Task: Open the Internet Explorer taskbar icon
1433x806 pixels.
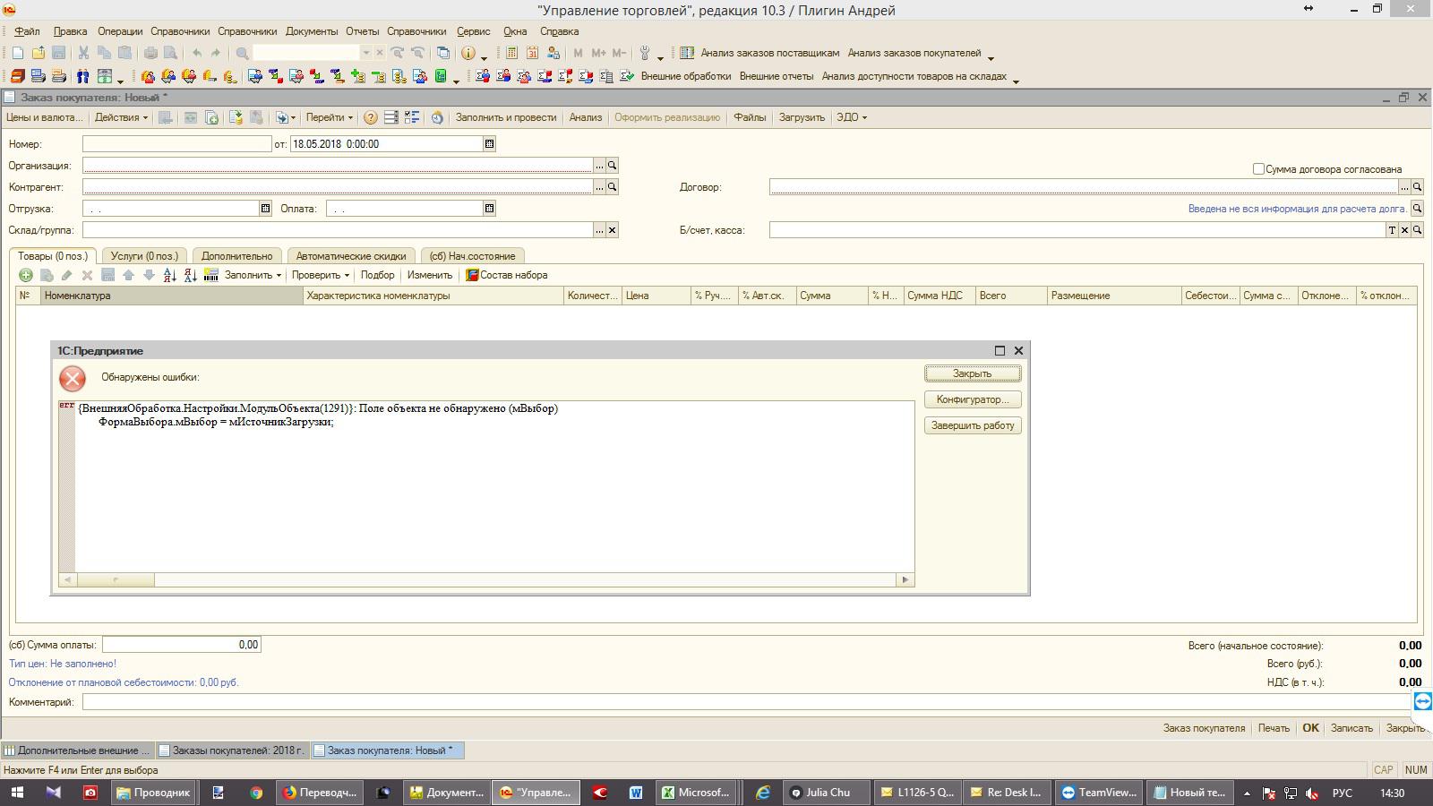Action: tap(763, 793)
